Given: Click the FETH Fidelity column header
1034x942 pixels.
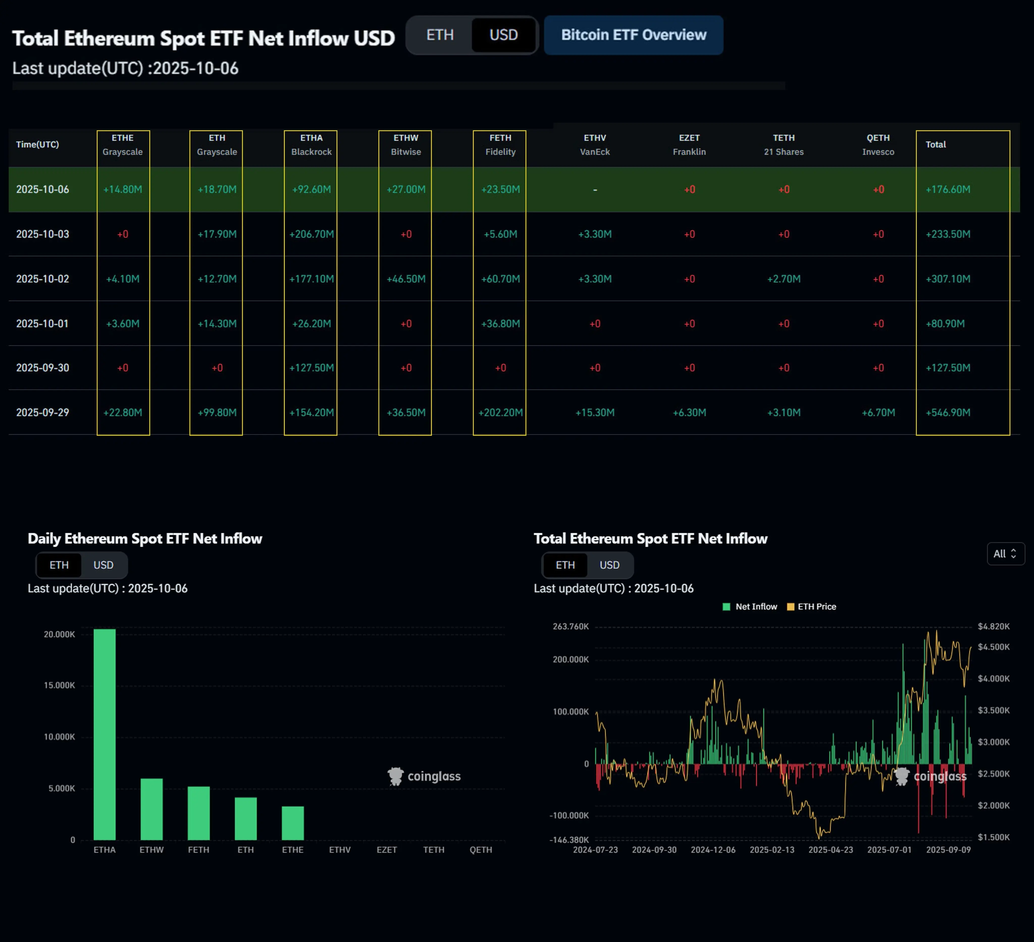Looking at the screenshot, I should (500, 145).
